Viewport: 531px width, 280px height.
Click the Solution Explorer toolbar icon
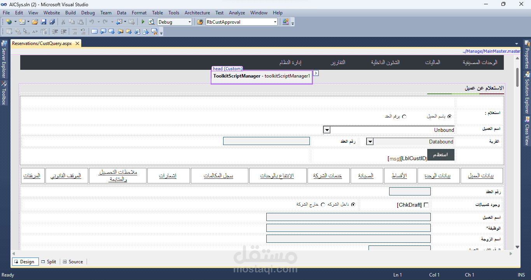coord(286,22)
